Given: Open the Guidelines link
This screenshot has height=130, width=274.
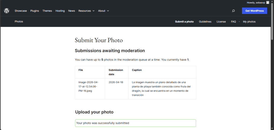Looking at the screenshot, I should click(x=205, y=22).
